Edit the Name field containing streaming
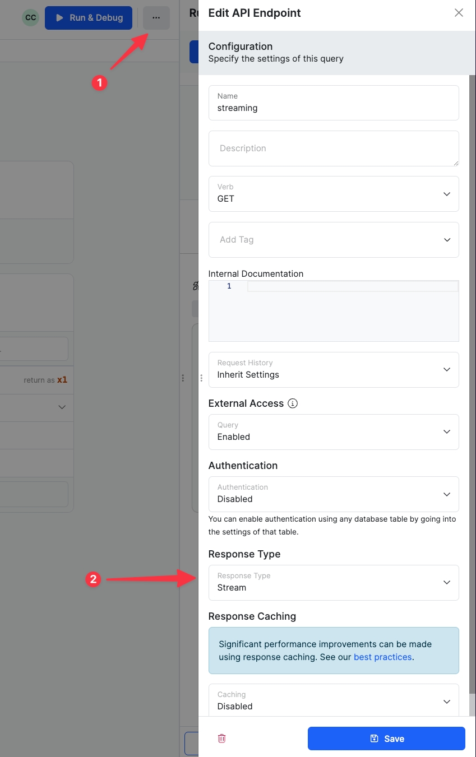476x757 pixels. pos(334,103)
